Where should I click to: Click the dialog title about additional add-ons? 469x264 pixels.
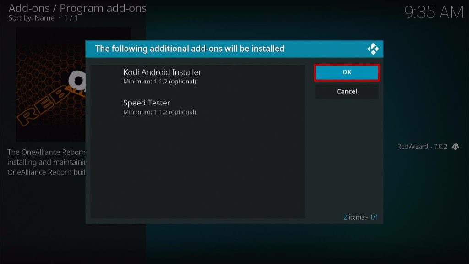click(x=190, y=49)
